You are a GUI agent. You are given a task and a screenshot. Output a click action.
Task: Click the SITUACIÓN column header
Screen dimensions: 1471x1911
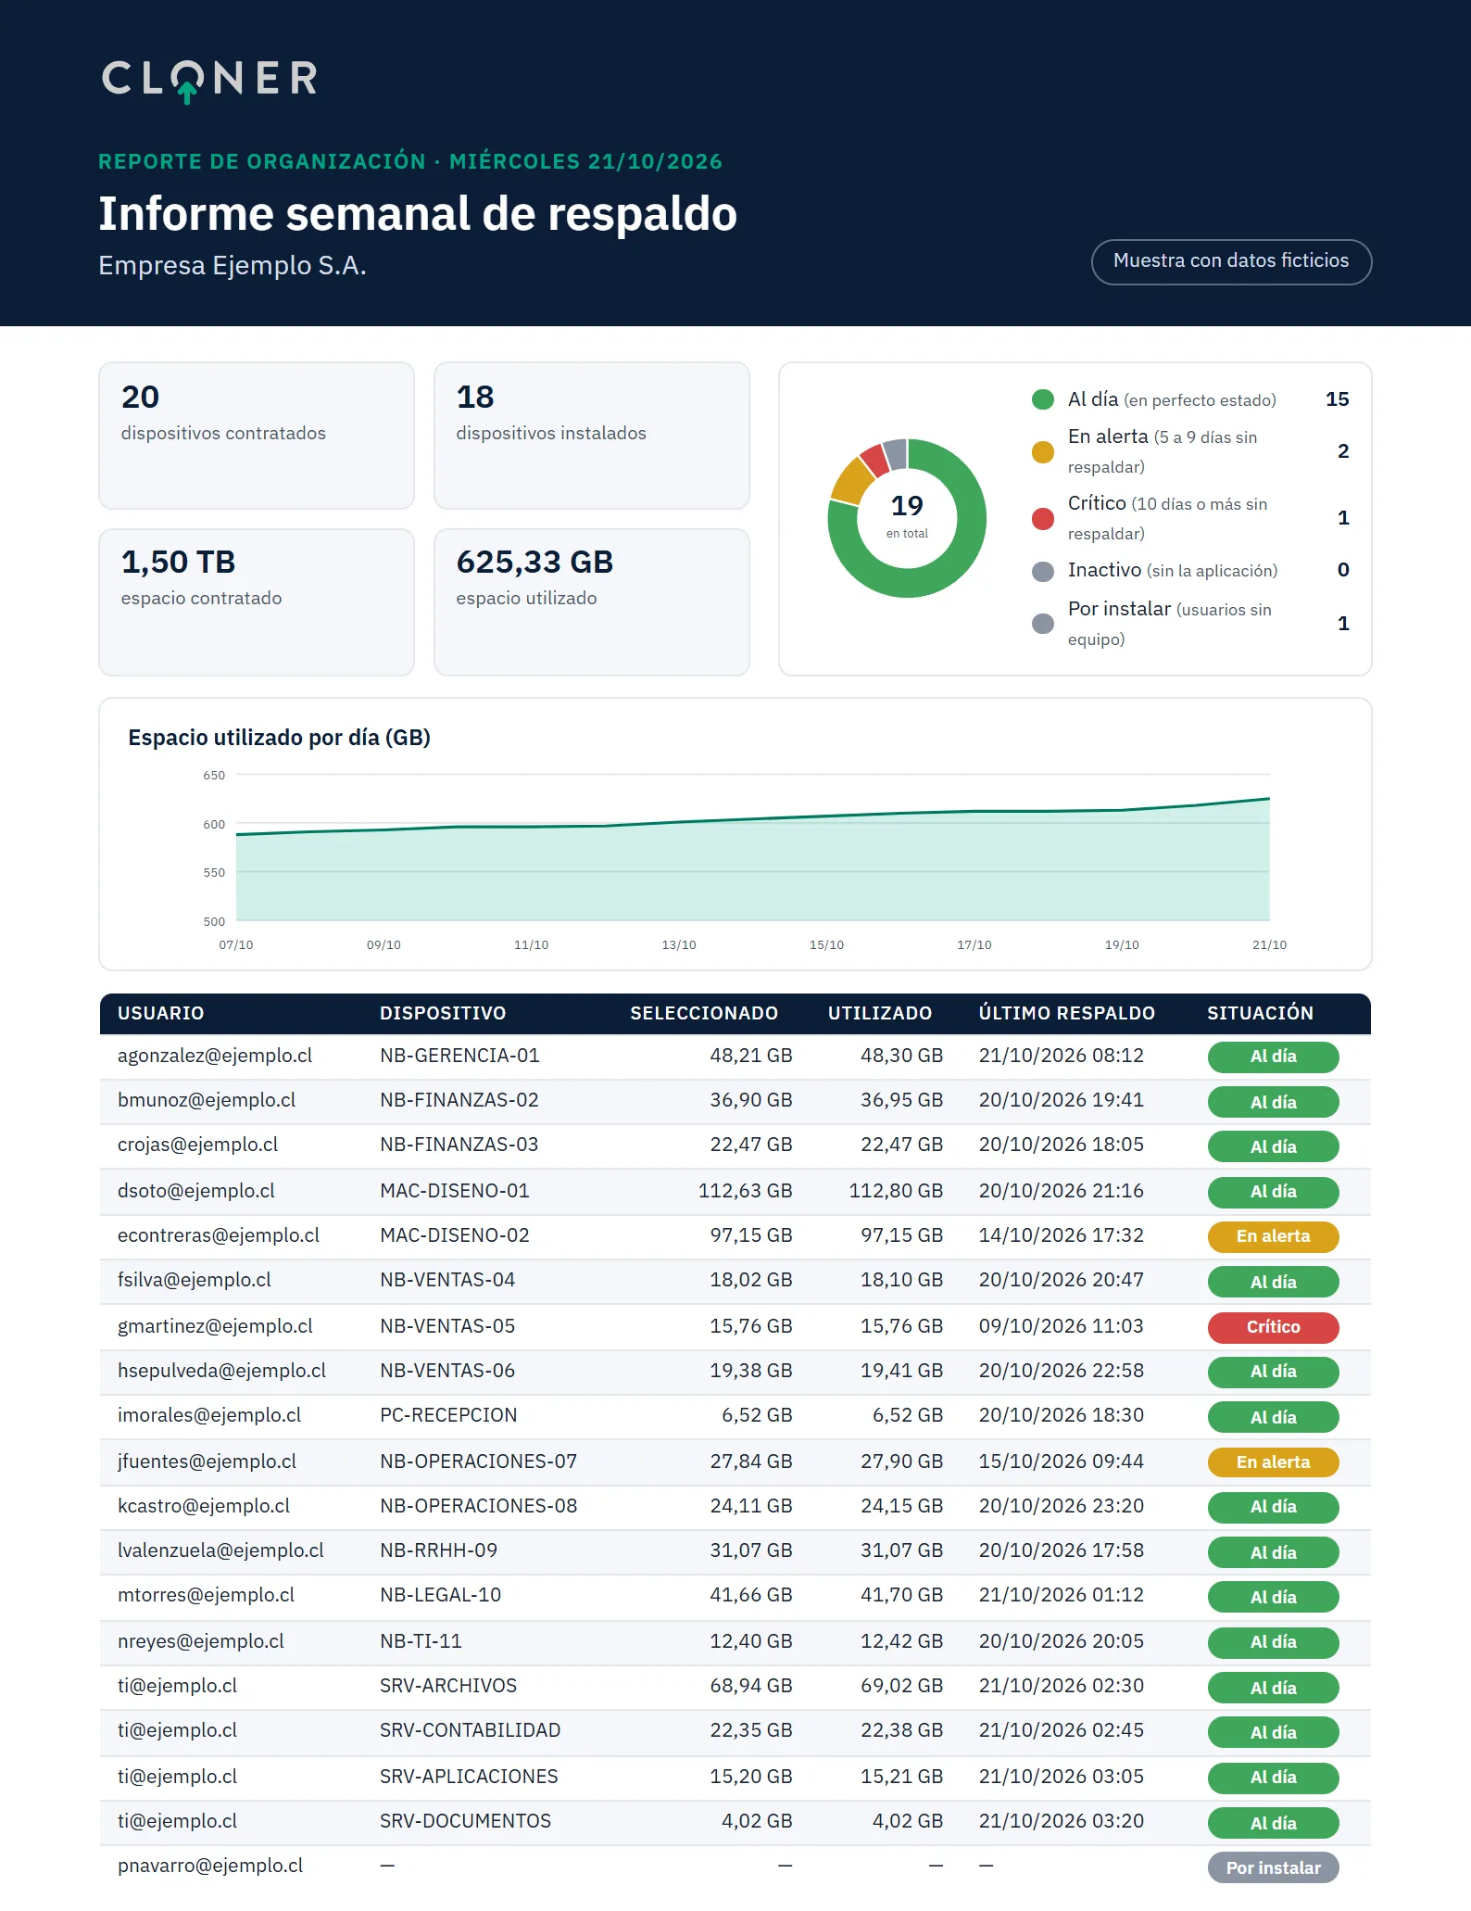click(x=1260, y=1013)
